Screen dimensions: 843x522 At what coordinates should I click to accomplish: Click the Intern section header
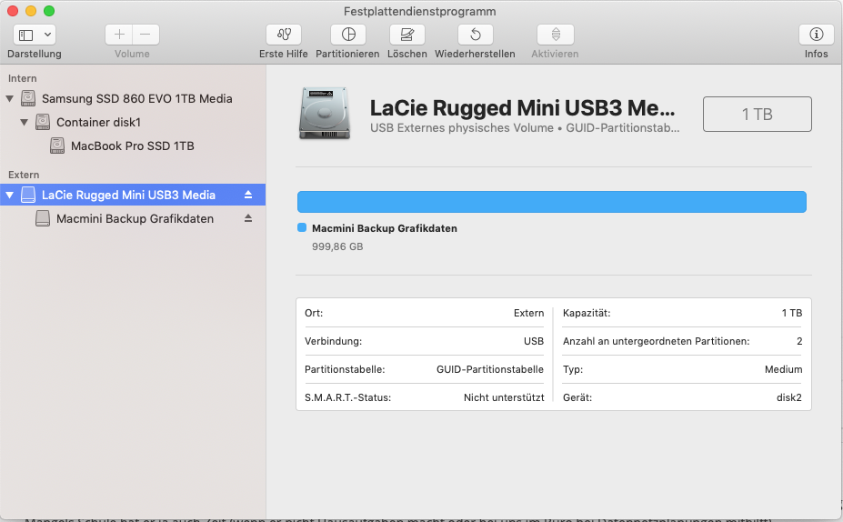23,78
